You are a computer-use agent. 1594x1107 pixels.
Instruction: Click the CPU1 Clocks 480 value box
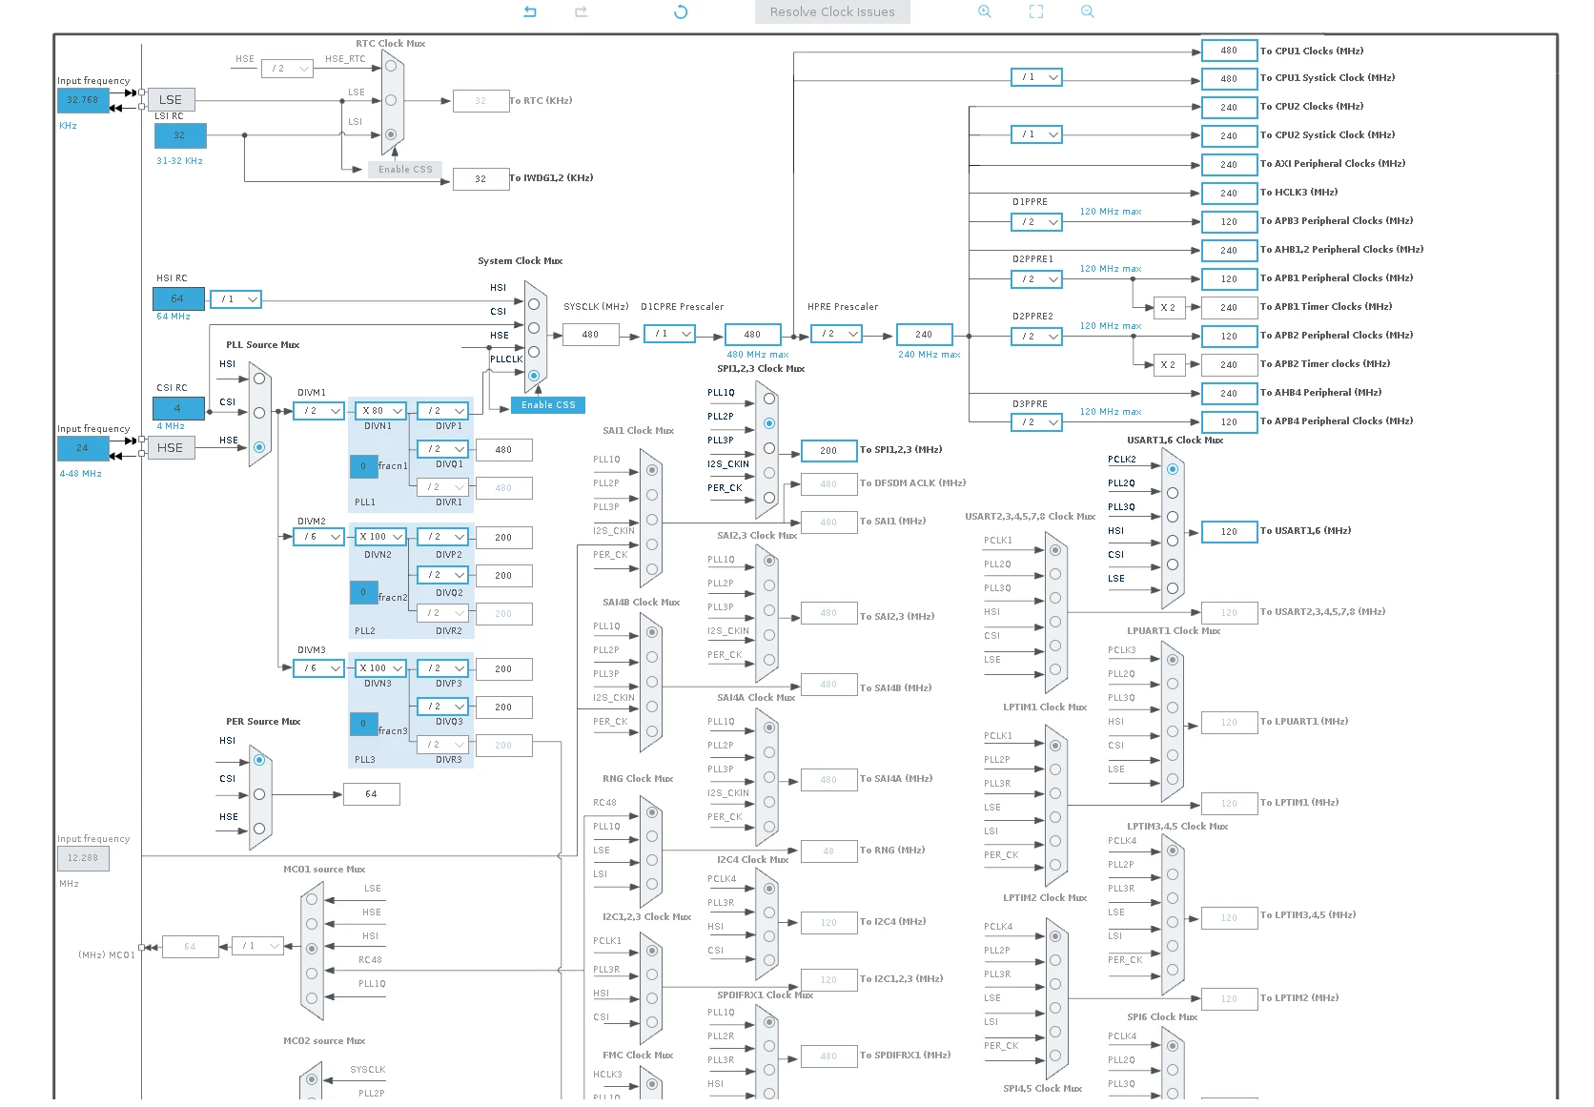(1229, 51)
